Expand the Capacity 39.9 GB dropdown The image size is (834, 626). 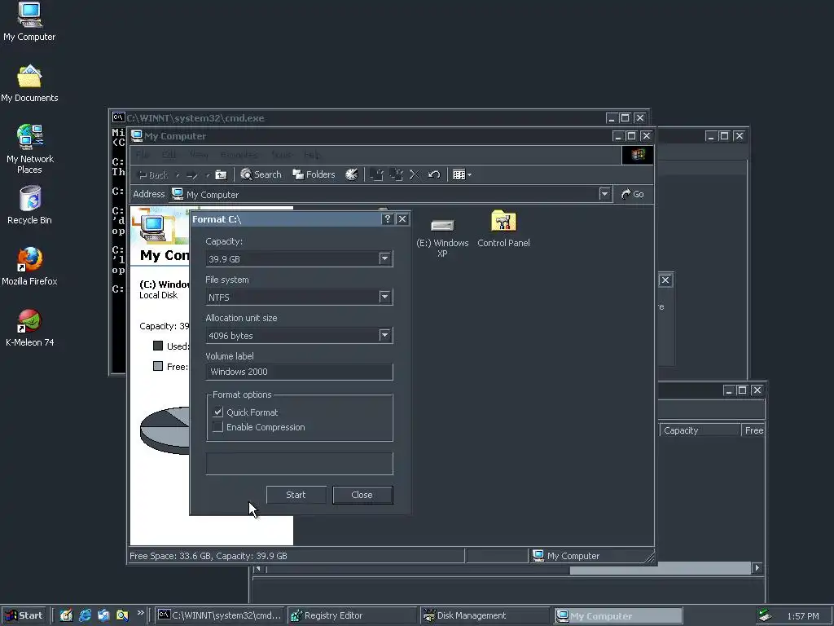[384, 258]
